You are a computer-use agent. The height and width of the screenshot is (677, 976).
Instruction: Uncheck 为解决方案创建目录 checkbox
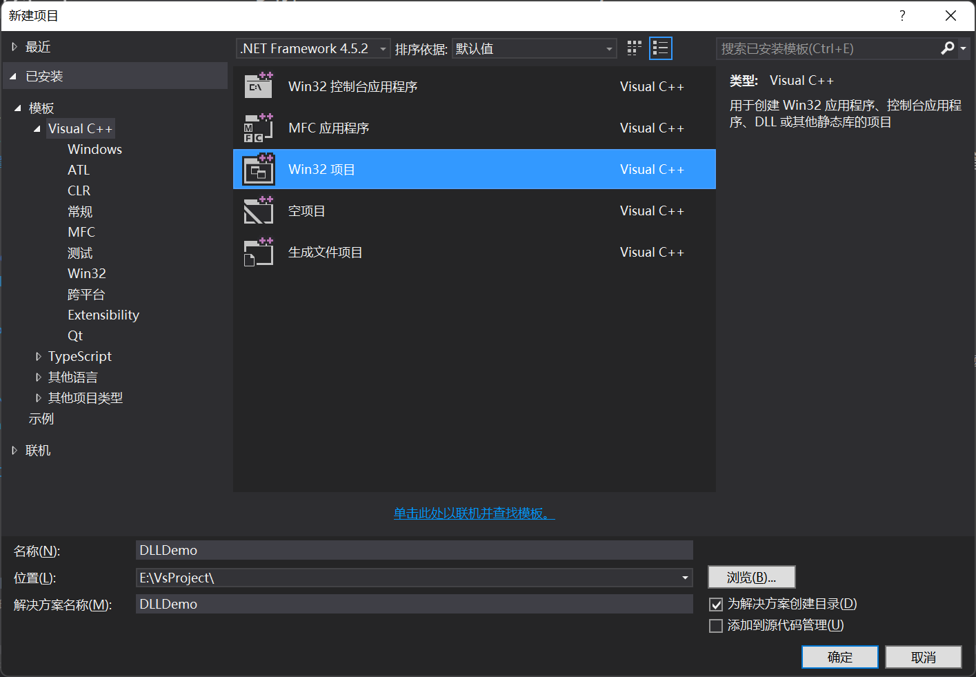point(716,605)
